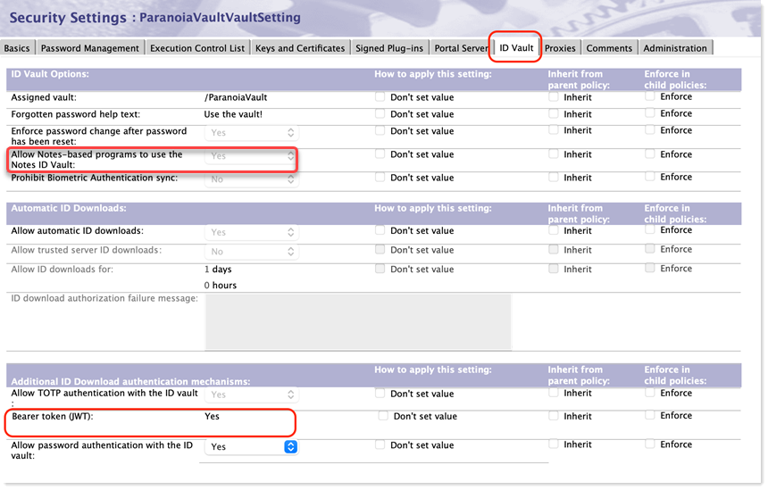
Task: Check Inherit for Allow TOTP authentication
Action: pyautogui.click(x=554, y=393)
